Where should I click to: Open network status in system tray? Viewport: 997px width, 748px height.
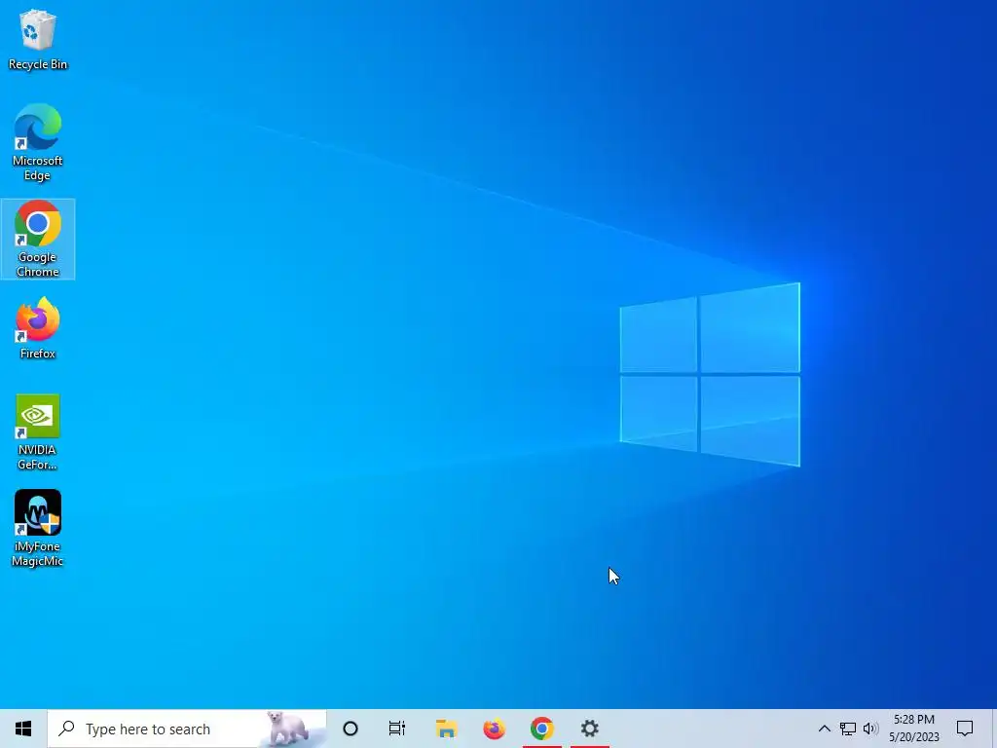(x=848, y=729)
